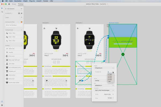Click the 349 € price on Detailseite 2

click(65, 55)
